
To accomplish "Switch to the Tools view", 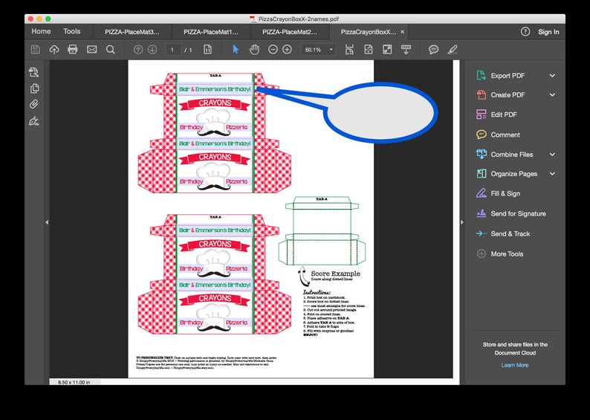I will pos(72,31).
